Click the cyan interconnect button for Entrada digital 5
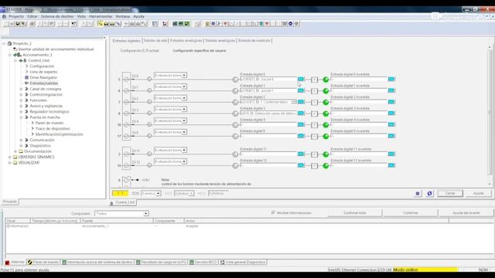 pos(301,136)
